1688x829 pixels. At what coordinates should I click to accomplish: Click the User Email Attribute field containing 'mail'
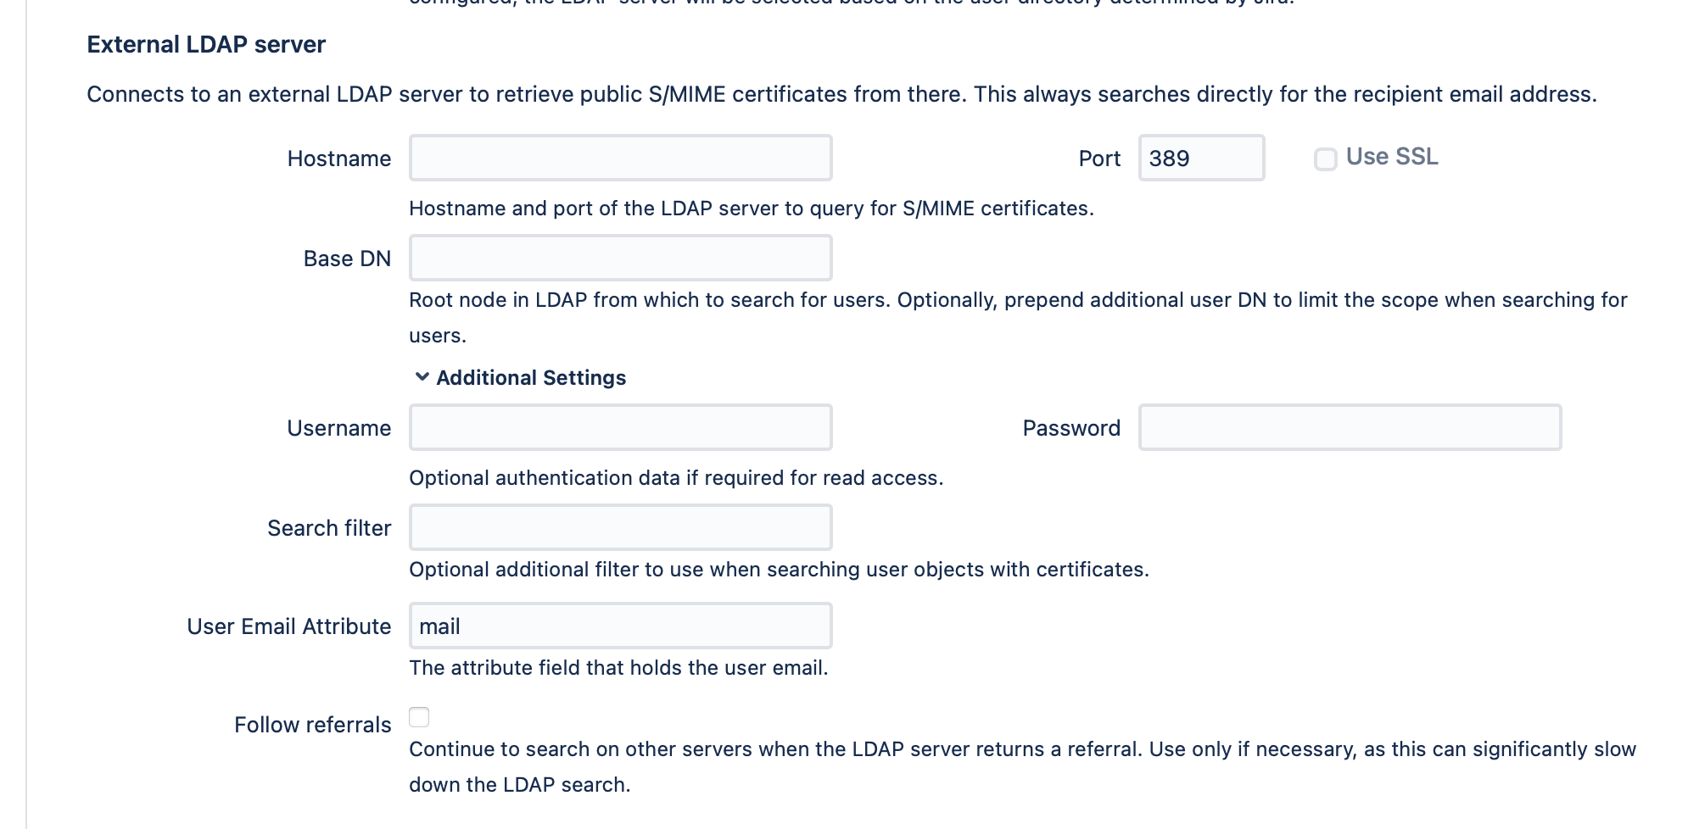(x=620, y=626)
